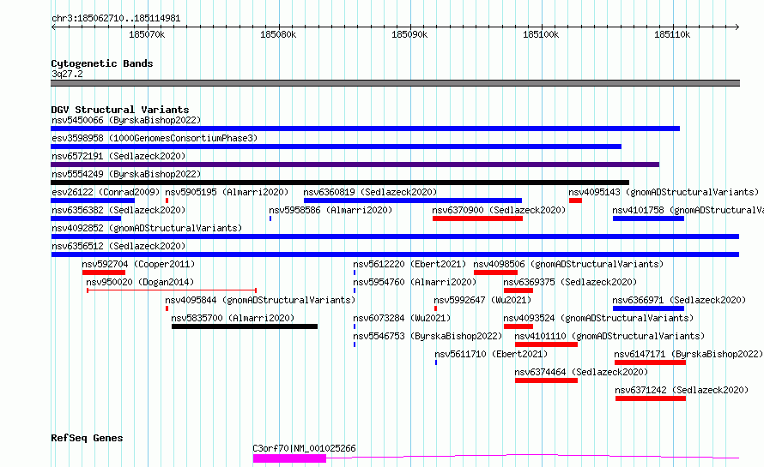Select the black nsv5554249 variant bar
The height and width of the screenshot is (467, 764).
coord(340,183)
